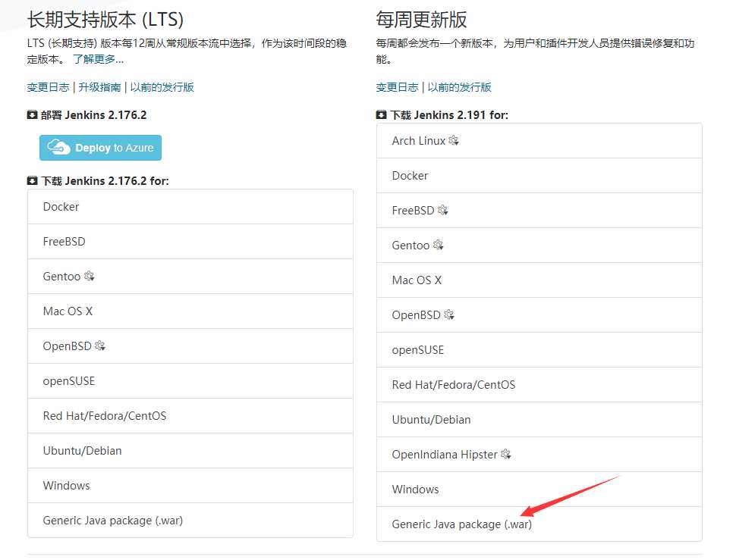This screenshot has height=560, width=736.
Task: Click the gear icon next to weekly OpenBSD
Action: [x=449, y=314]
